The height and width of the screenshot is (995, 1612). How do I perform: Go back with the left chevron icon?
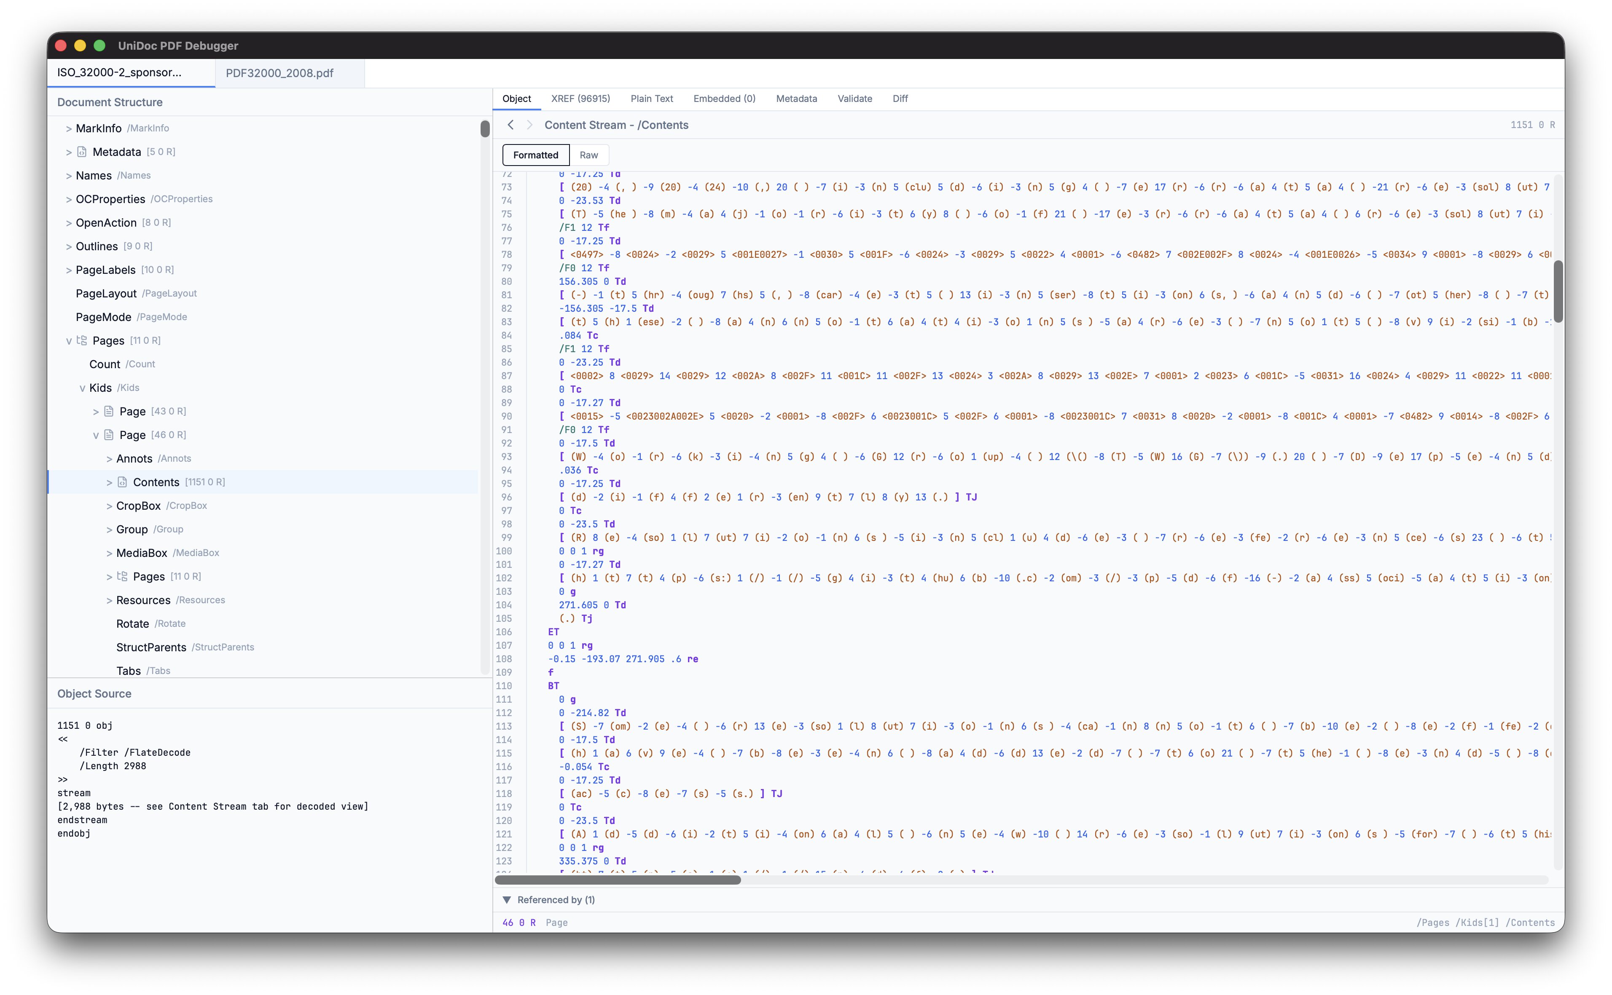click(510, 125)
